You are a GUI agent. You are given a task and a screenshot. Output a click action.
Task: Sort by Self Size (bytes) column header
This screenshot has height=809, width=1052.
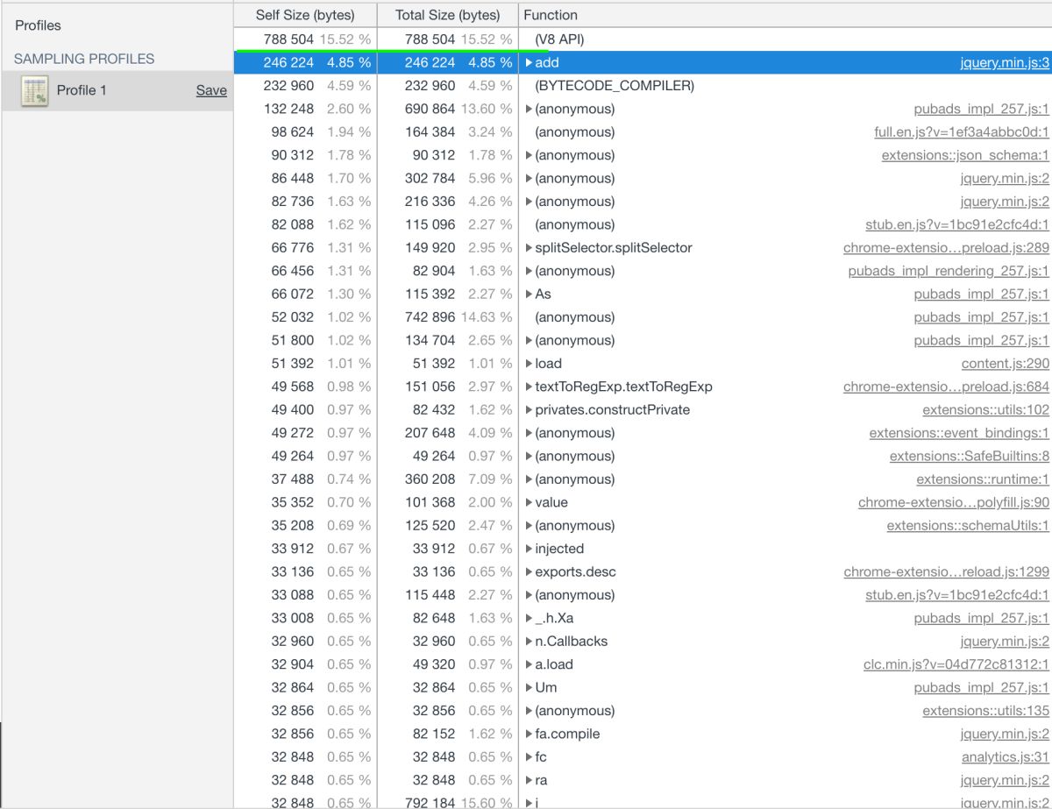pos(305,15)
